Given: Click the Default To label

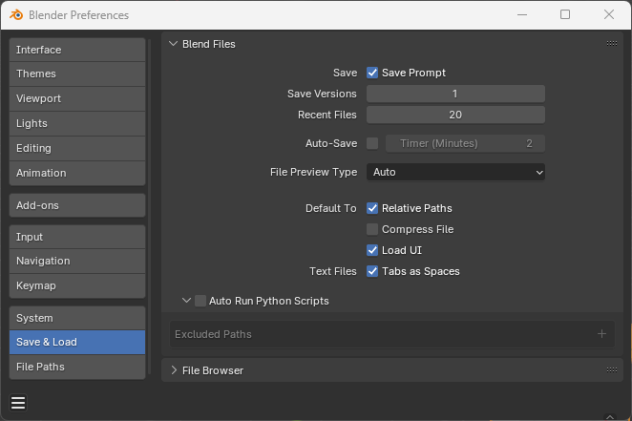Looking at the screenshot, I should (x=331, y=208).
